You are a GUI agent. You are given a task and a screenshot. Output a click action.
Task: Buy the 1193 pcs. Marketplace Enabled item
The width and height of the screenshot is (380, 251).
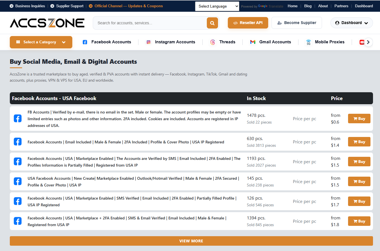(x=359, y=162)
